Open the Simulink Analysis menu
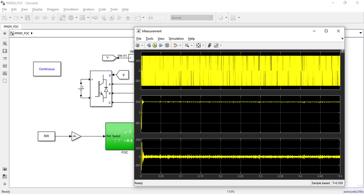Viewport: 364px width, 194px height. point(88,9)
